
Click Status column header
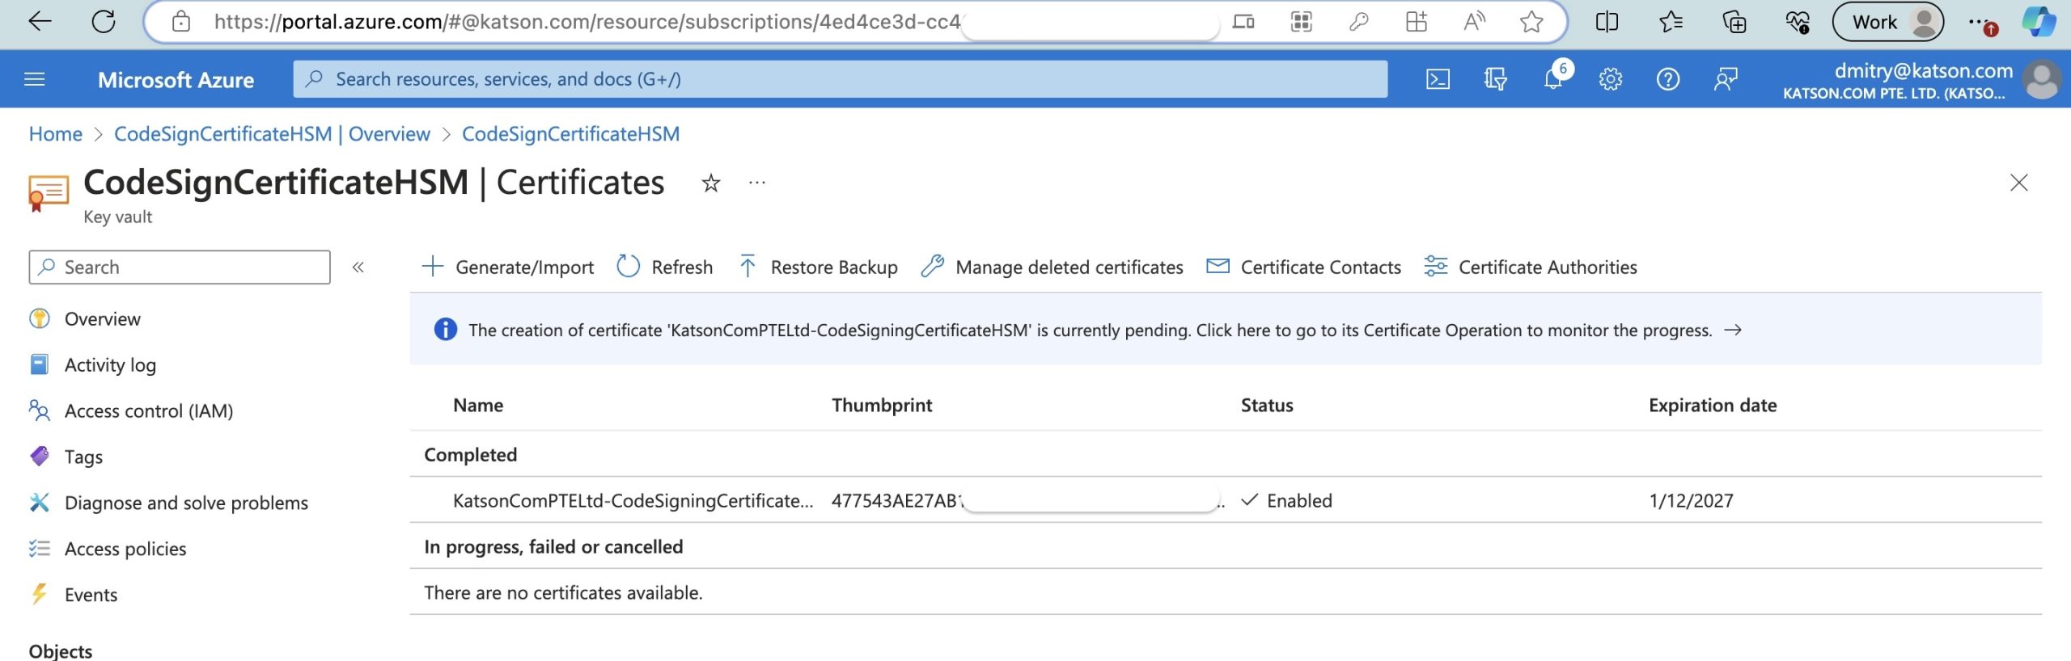click(1267, 406)
